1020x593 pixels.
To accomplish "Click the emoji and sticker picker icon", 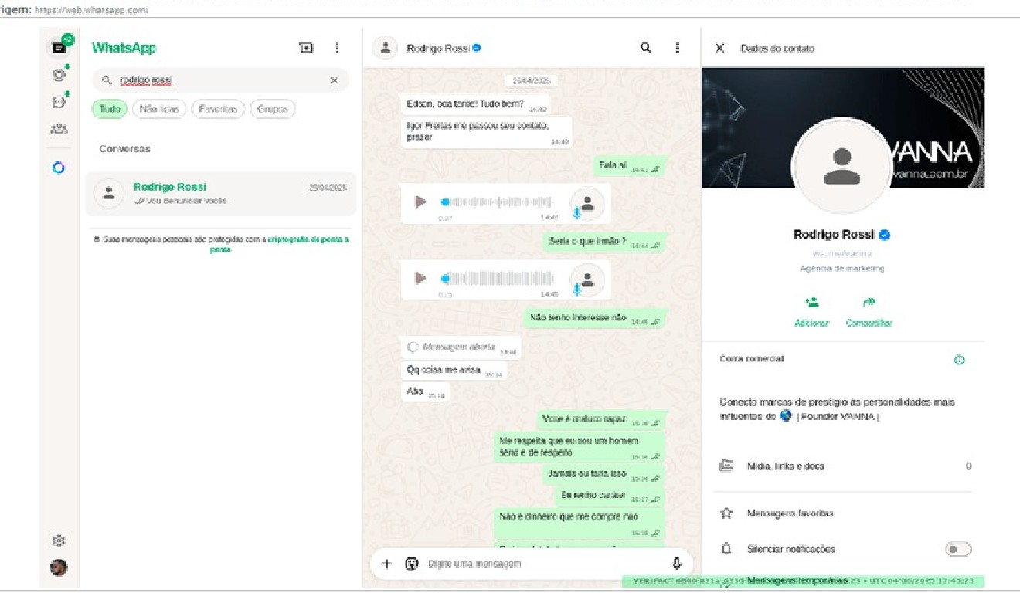I will [412, 564].
